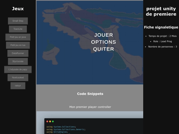
Task: Click QUITER in the game screenshot
Action: (103, 49)
